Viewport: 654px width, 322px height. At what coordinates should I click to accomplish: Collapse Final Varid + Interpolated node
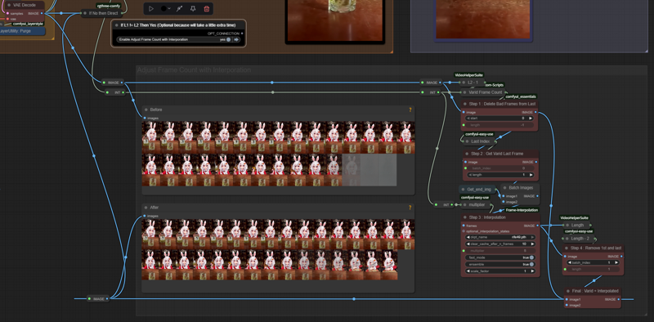[568, 291]
